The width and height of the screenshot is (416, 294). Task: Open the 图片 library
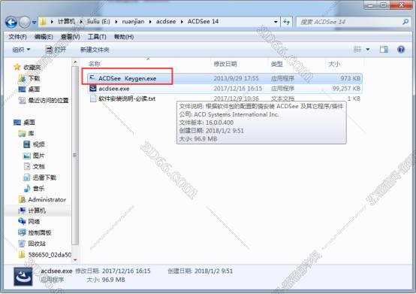click(x=39, y=156)
